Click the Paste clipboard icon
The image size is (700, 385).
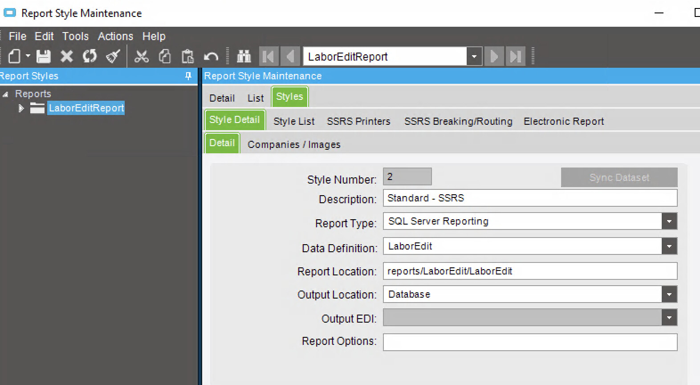pyautogui.click(x=188, y=57)
